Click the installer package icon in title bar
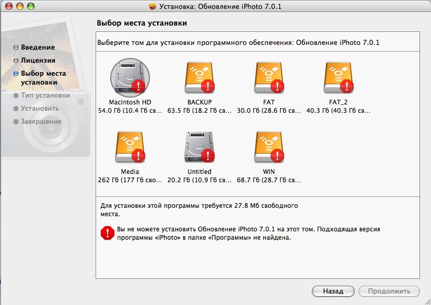The image size is (431, 305). (152, 6)
